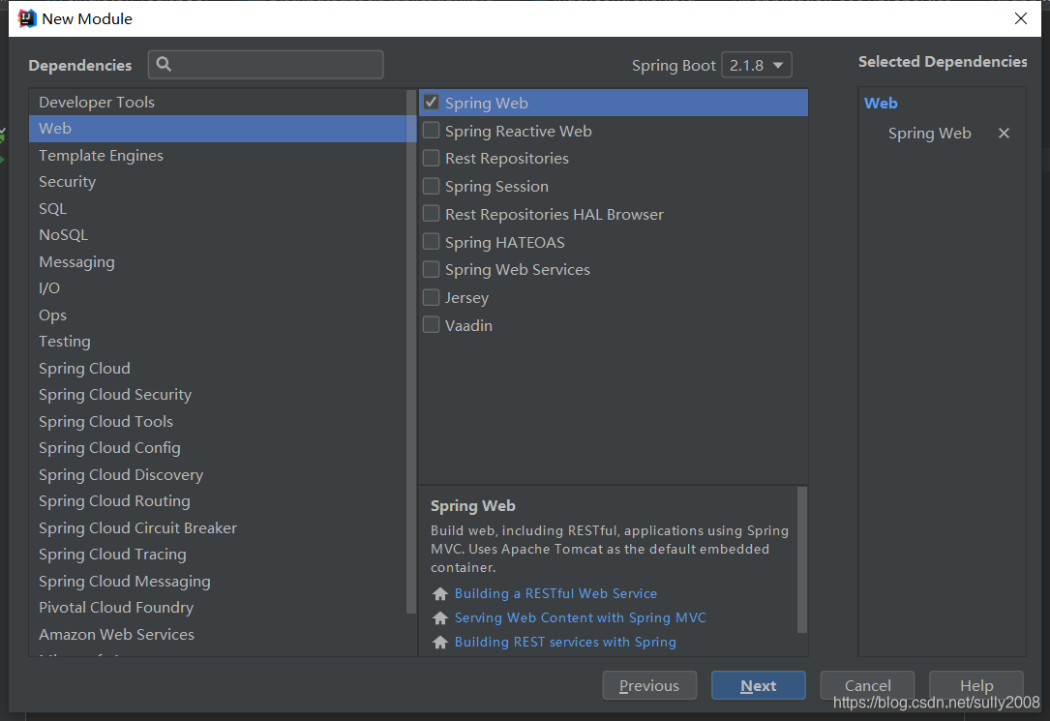Image resolution: width=1050 pixels, height=721 pixels.
Task: Select Pivotal Cloud Foundry category
Action: click(219, 607)
